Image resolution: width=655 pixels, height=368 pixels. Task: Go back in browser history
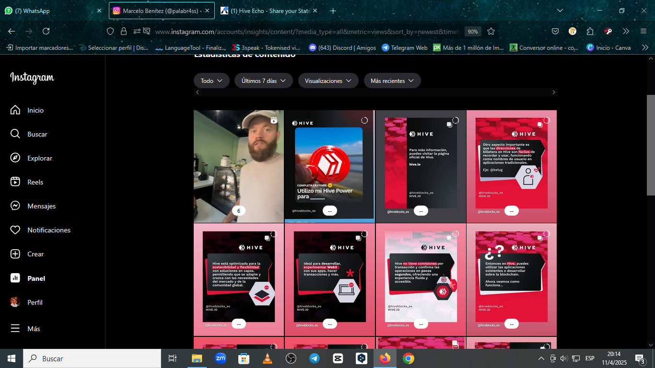[12, 31]
